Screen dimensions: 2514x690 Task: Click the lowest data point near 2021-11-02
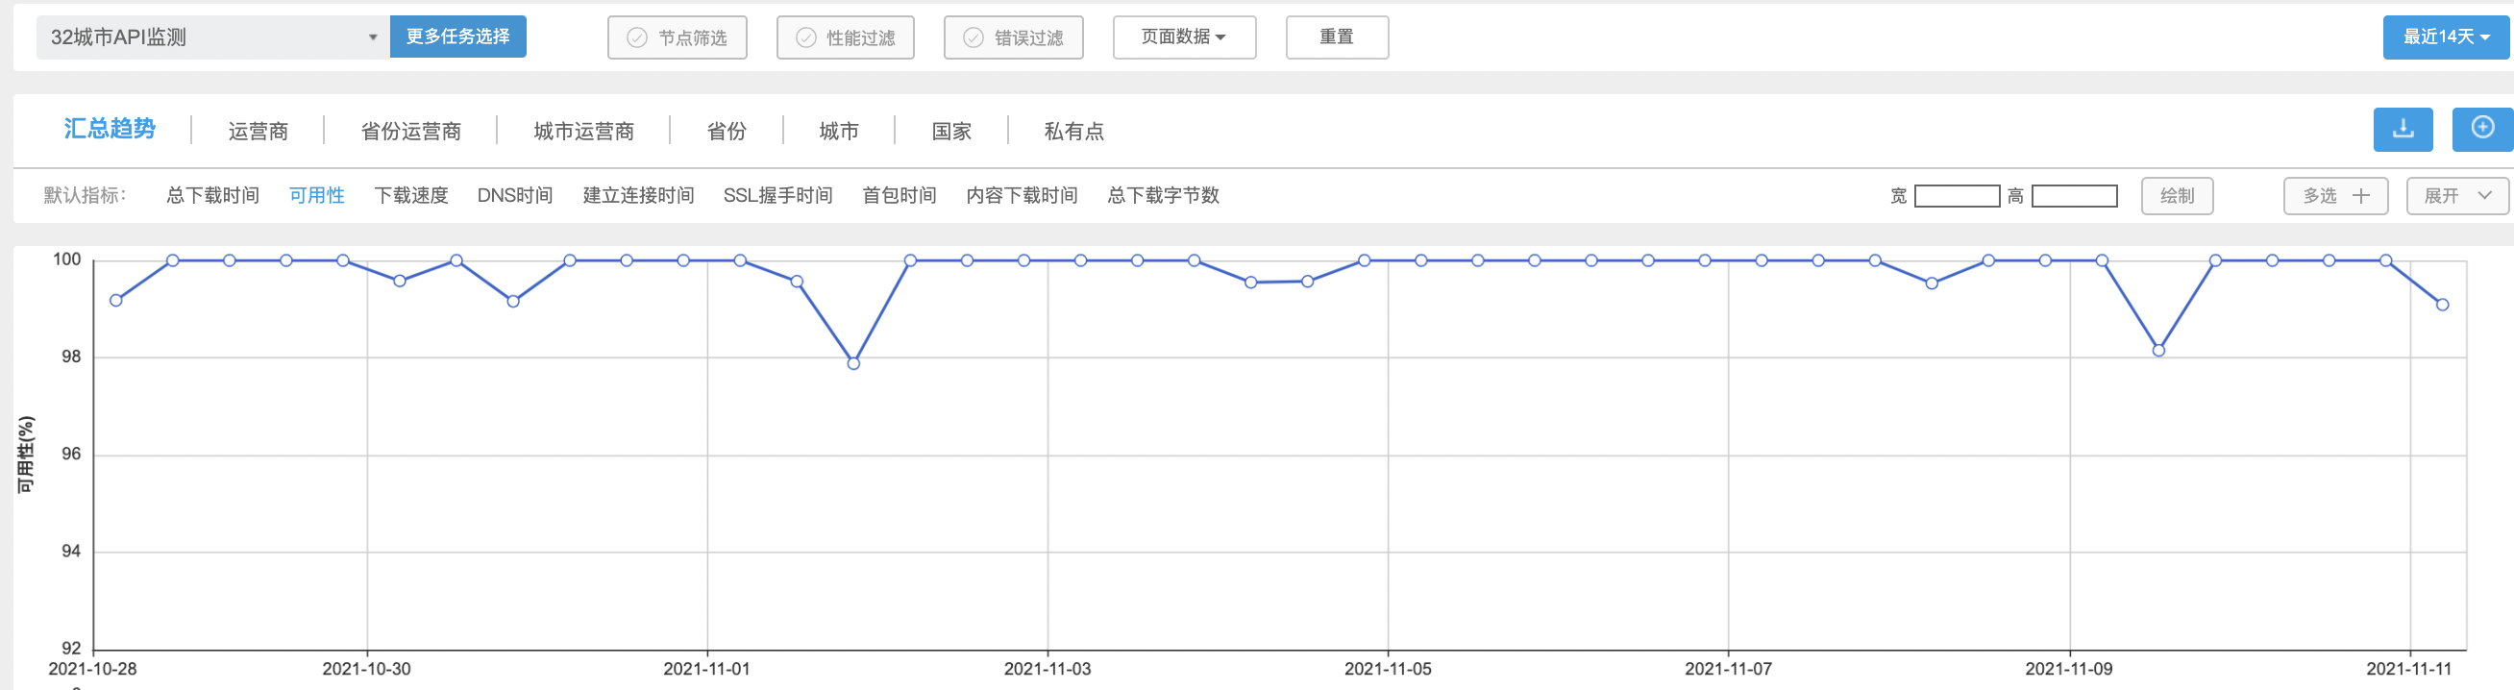point(853,364)
